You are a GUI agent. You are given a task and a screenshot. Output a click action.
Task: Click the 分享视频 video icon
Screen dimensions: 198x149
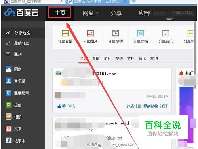(x=116, y=33)
